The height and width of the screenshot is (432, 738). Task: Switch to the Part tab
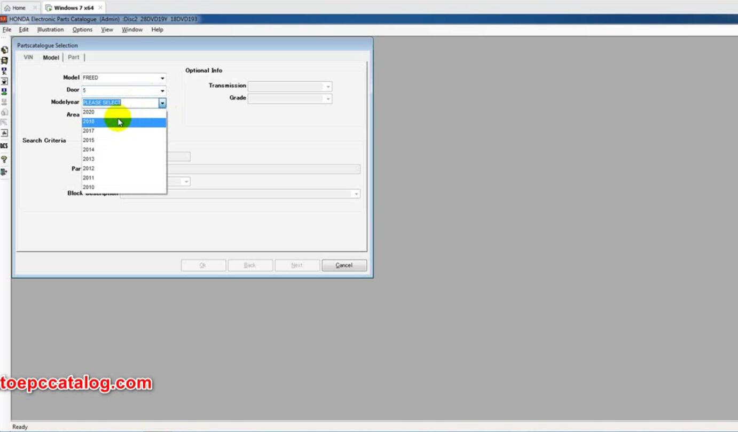click(x=74, y=57)
